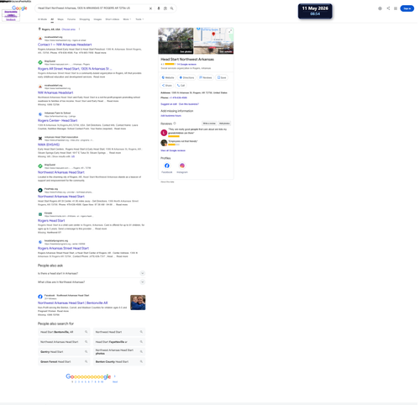
Task: Click the Website button in the knowledge panel
Action: [168, 77]
